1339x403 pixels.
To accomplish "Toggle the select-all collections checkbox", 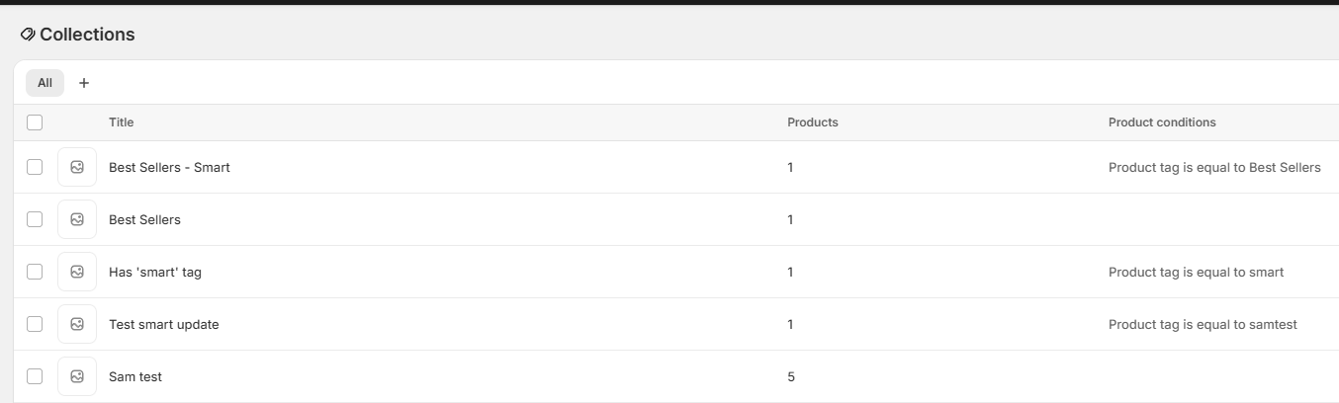I will (35, 122).
